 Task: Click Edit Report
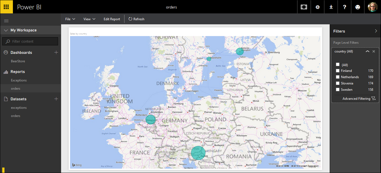click(x=112, y=19)
